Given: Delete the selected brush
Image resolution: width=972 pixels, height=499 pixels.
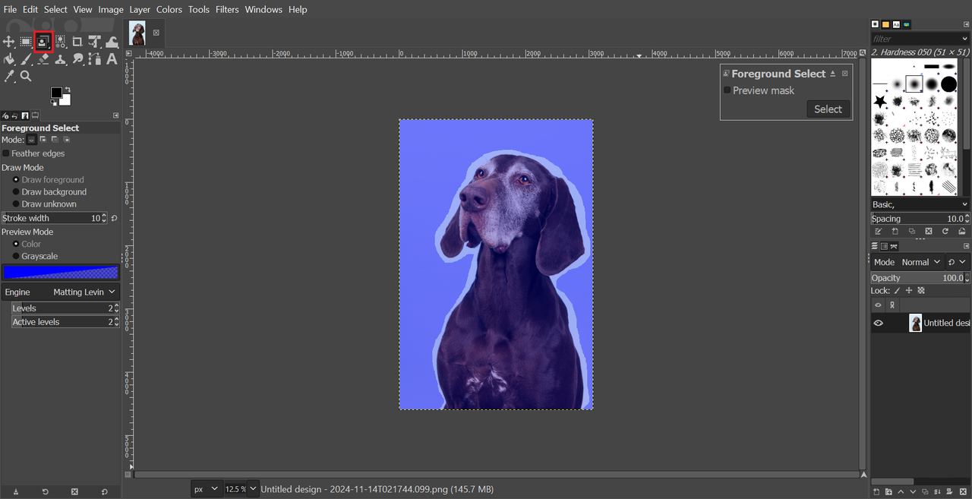Looking at the screenshot, I should (x=928, y=232).
